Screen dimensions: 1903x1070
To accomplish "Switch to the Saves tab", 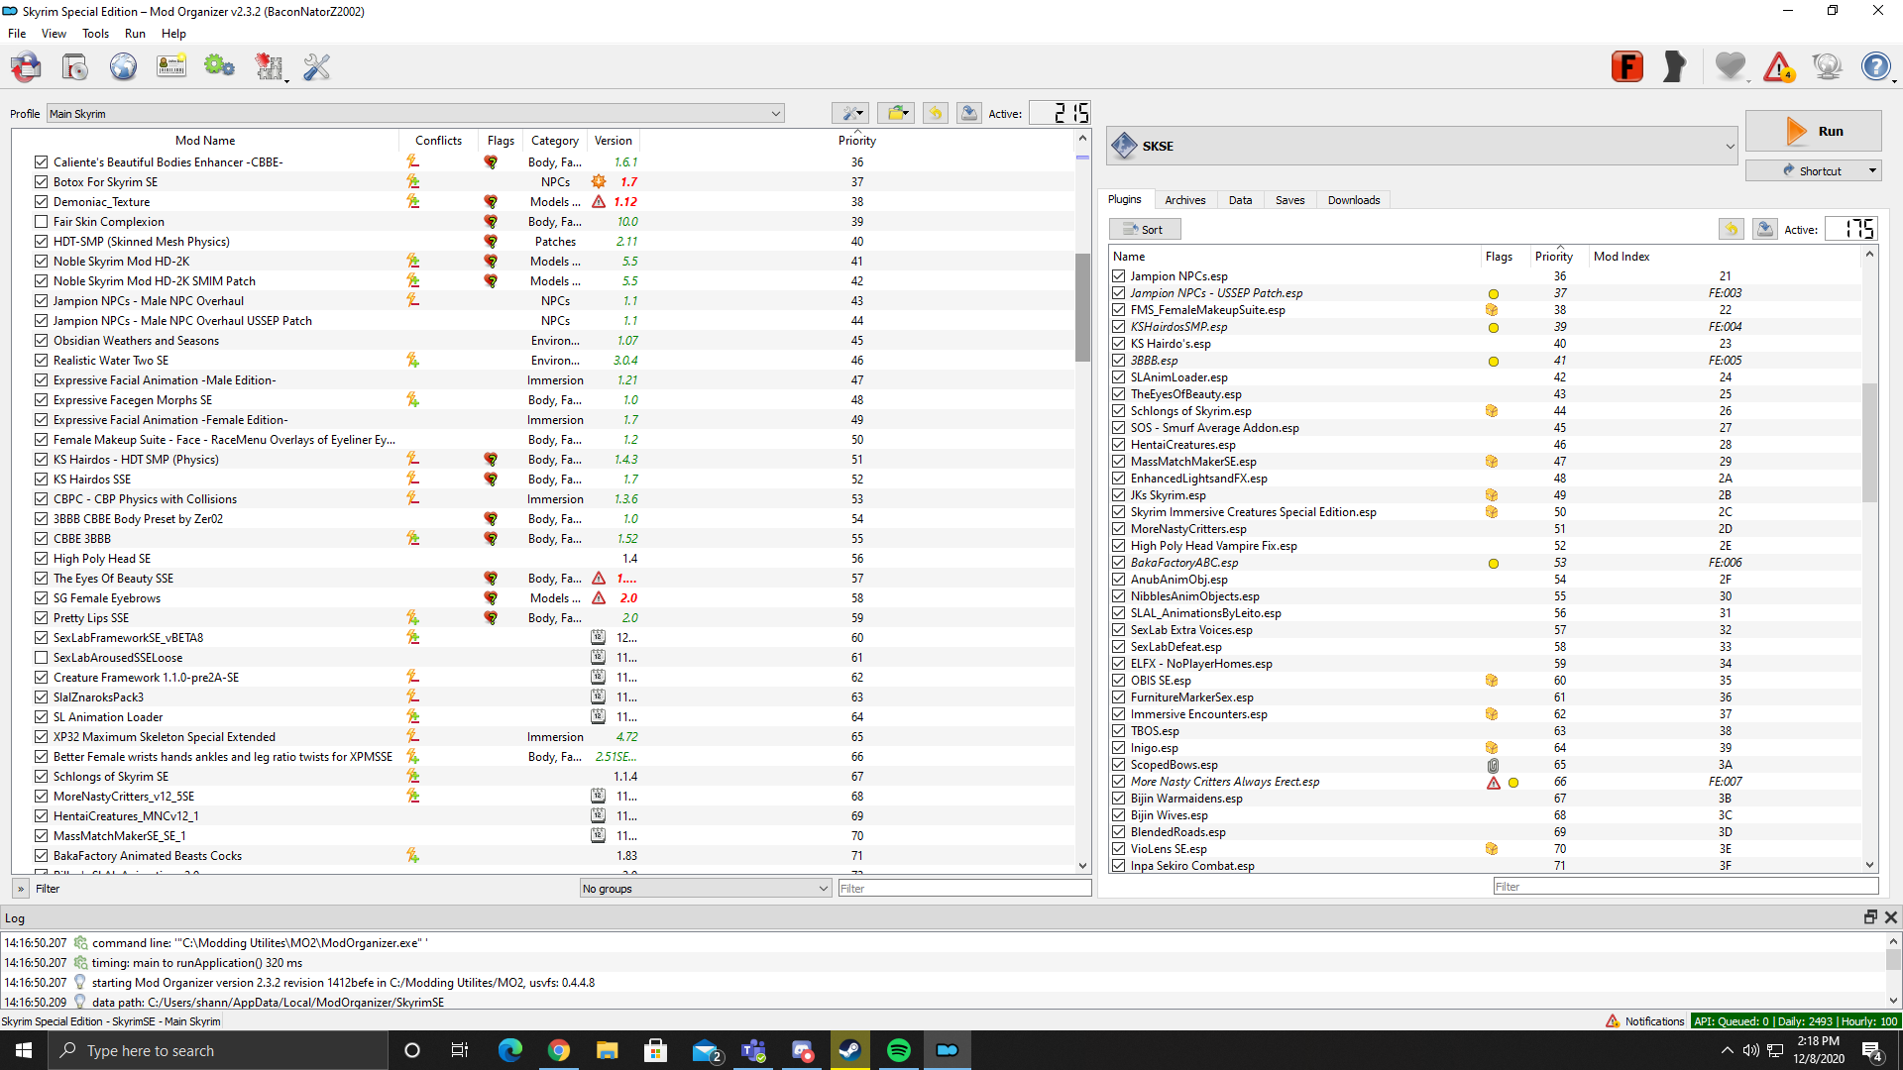I will 1289,200.
